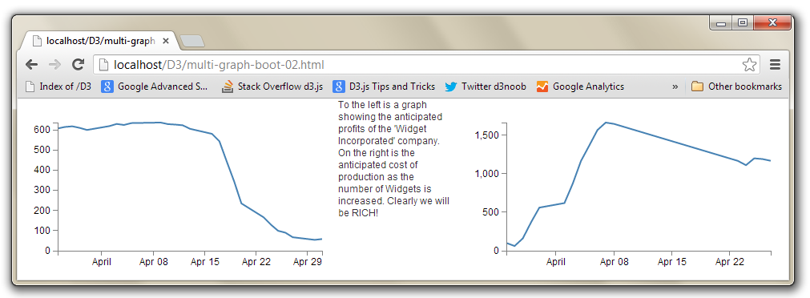Click the Google Analytics bookmark icon

tap(542, 87)
